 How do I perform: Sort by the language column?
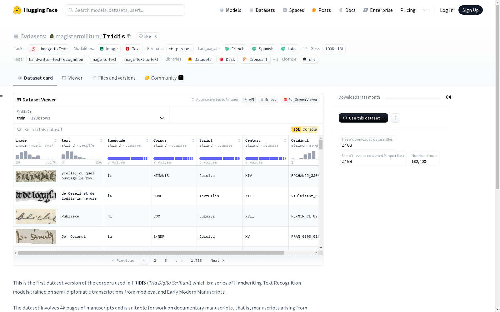[x=147, y=140]
